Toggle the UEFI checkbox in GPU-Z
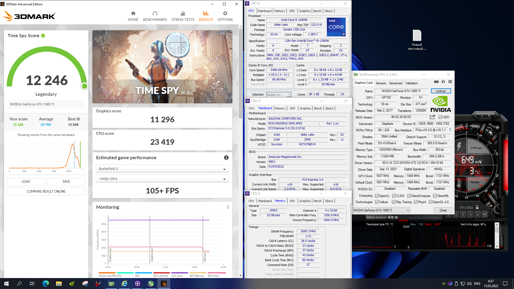Screen dimensions: 514x289 pyautogui.click(x=440, y=117)
